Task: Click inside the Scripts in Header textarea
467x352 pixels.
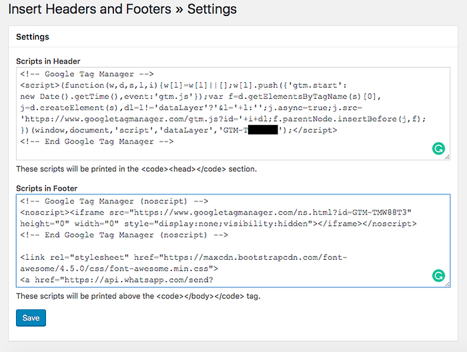Action: (x=233, y=114)
